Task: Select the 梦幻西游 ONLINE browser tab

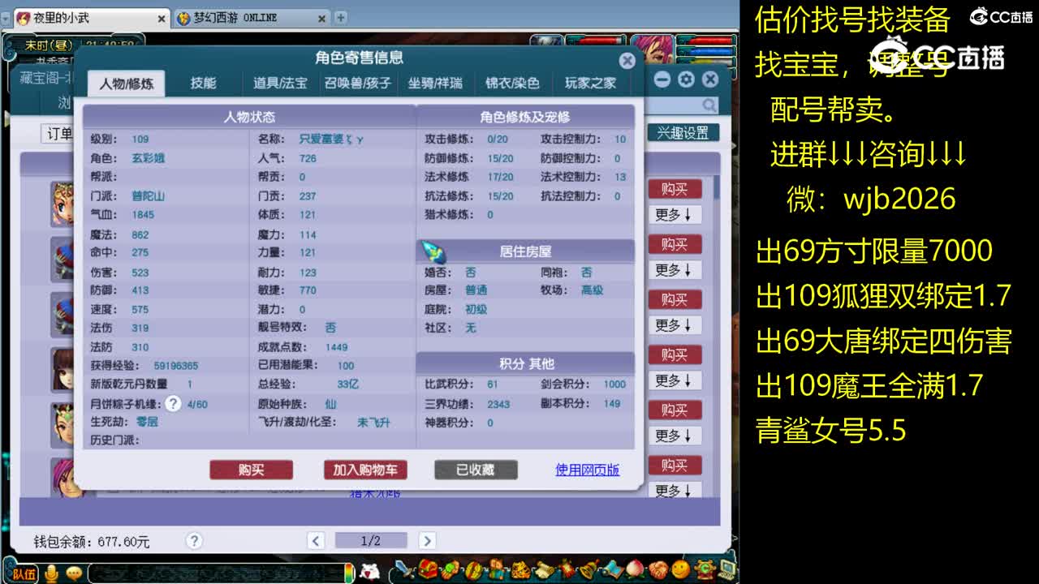Action: coord(252,18)
